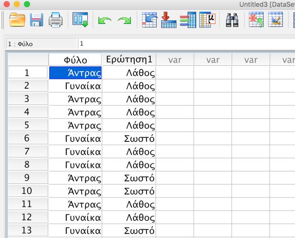Run descriptive statistics mu icon

point(207,20)
